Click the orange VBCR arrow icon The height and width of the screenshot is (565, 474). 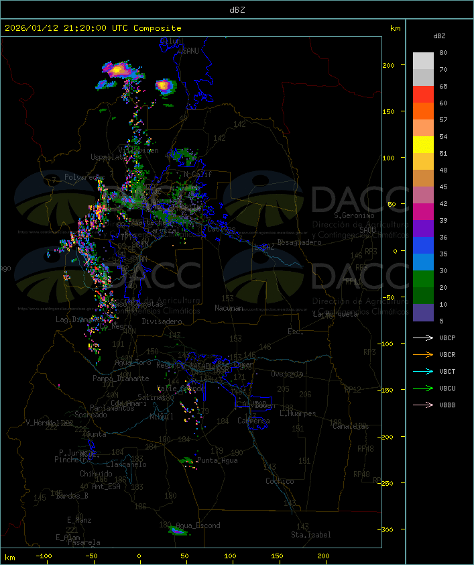423,354
